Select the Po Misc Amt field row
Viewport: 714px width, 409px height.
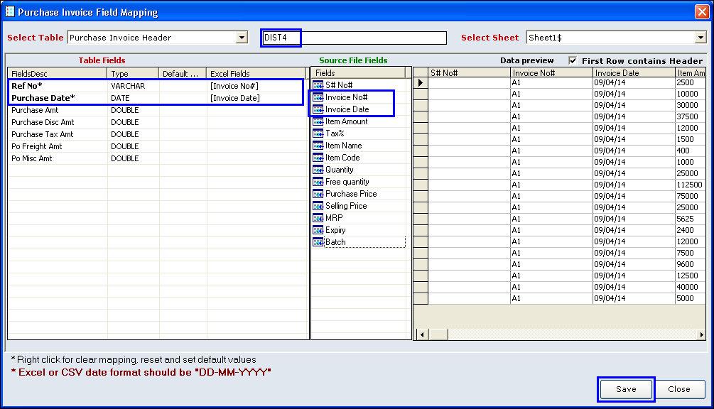click(x=158, y=158)
